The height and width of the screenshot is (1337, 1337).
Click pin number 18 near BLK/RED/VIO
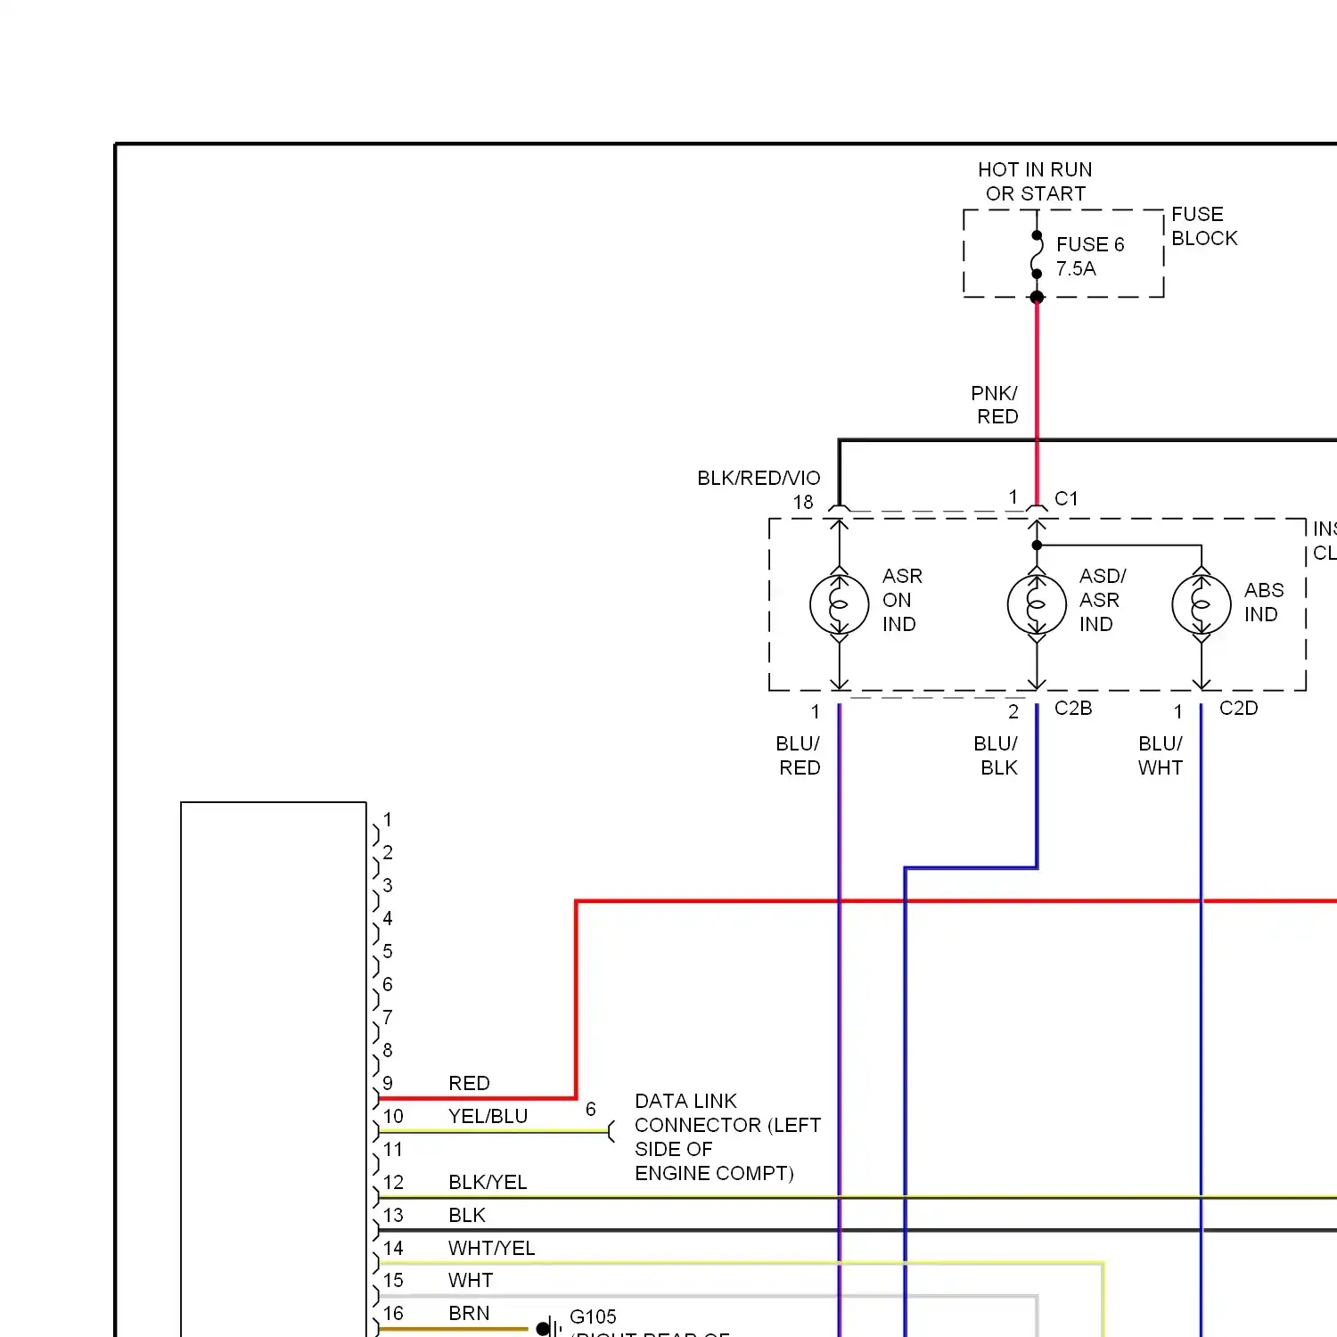(x=803, y=502)
